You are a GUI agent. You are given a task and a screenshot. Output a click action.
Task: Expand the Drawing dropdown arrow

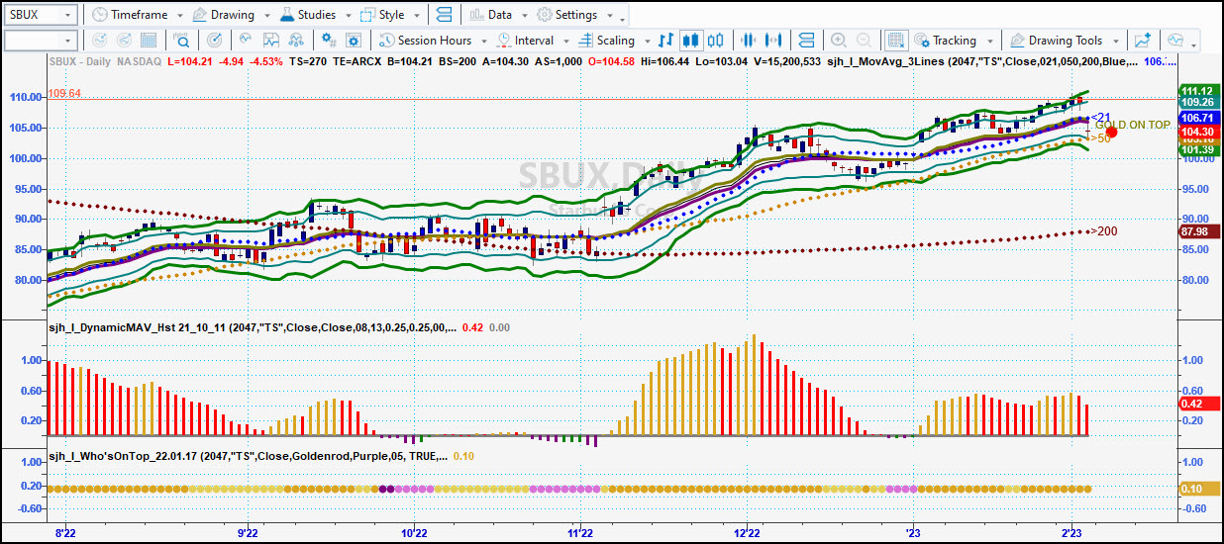click(x=265, y=16)
